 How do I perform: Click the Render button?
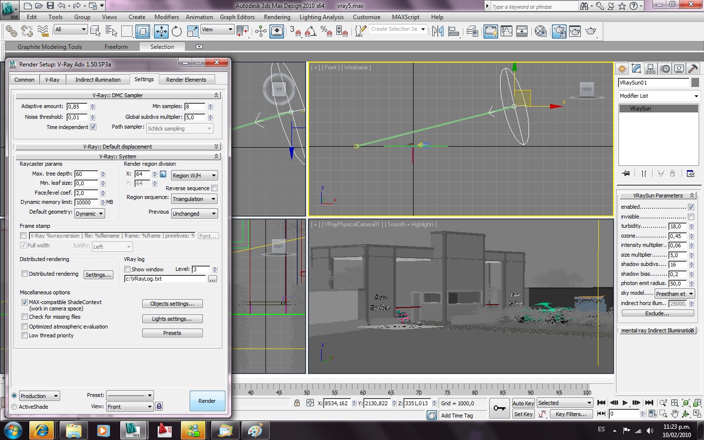pos(207,401)
